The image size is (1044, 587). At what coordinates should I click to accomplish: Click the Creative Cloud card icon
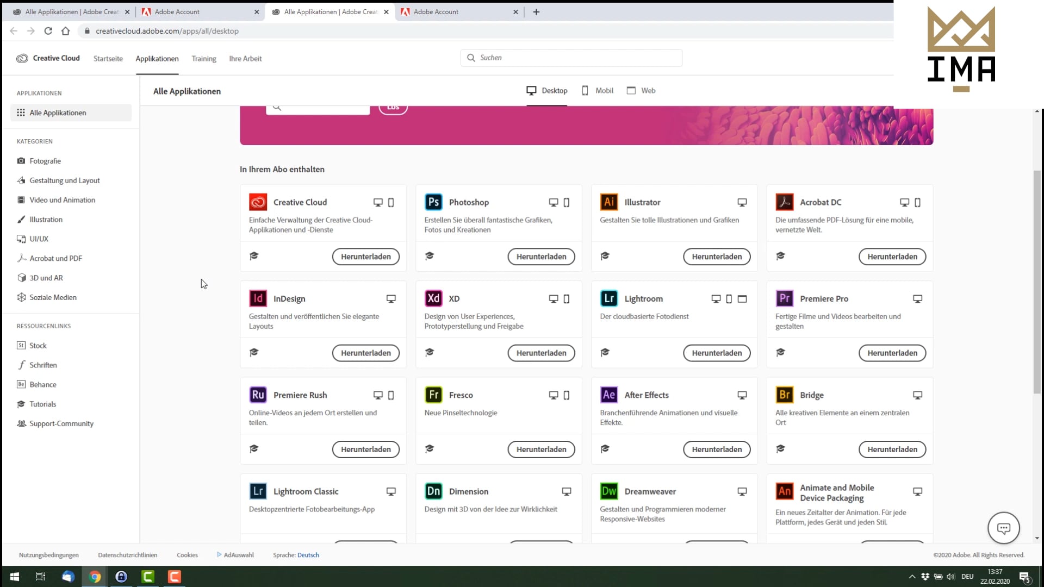258,202
